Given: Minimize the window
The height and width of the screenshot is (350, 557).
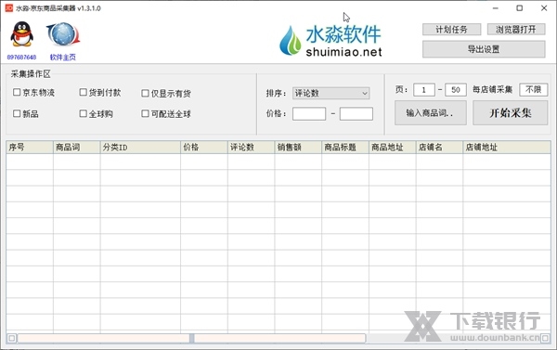Looking at the screenshot, I should pos(496,8).
